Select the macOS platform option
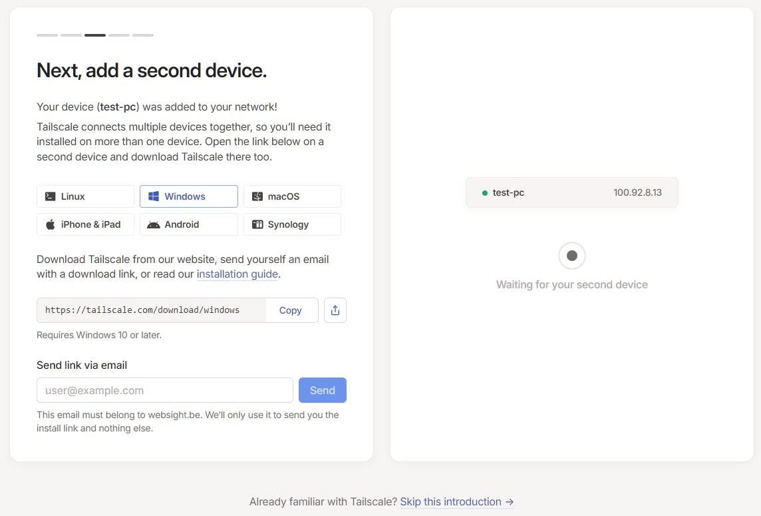 pos(292,196)
